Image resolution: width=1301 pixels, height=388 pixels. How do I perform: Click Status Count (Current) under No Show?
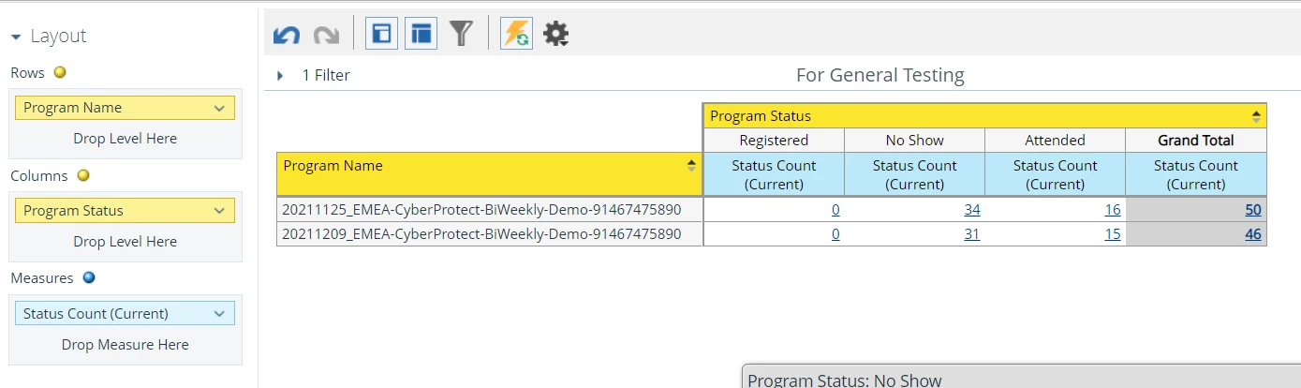coord(915,174)
